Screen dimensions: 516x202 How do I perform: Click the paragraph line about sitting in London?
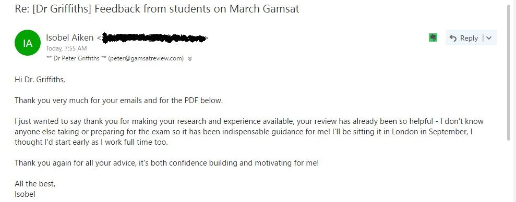point(244,132)
